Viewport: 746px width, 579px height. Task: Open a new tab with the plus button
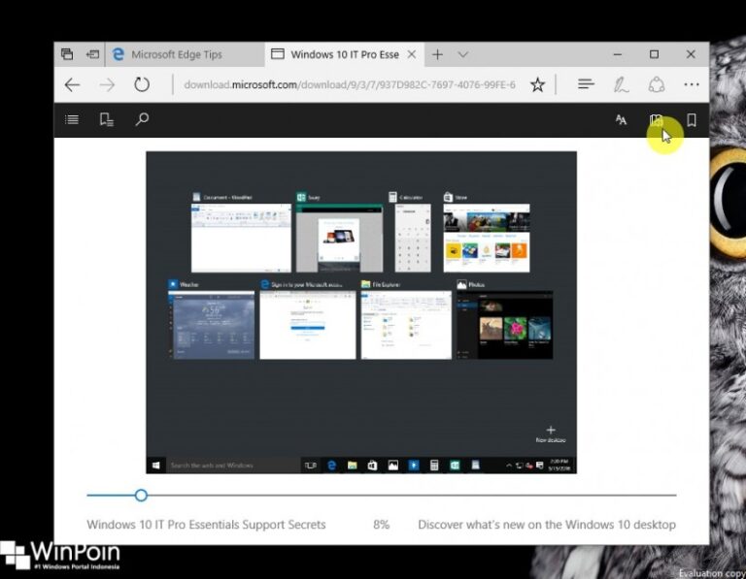point(437,54)
